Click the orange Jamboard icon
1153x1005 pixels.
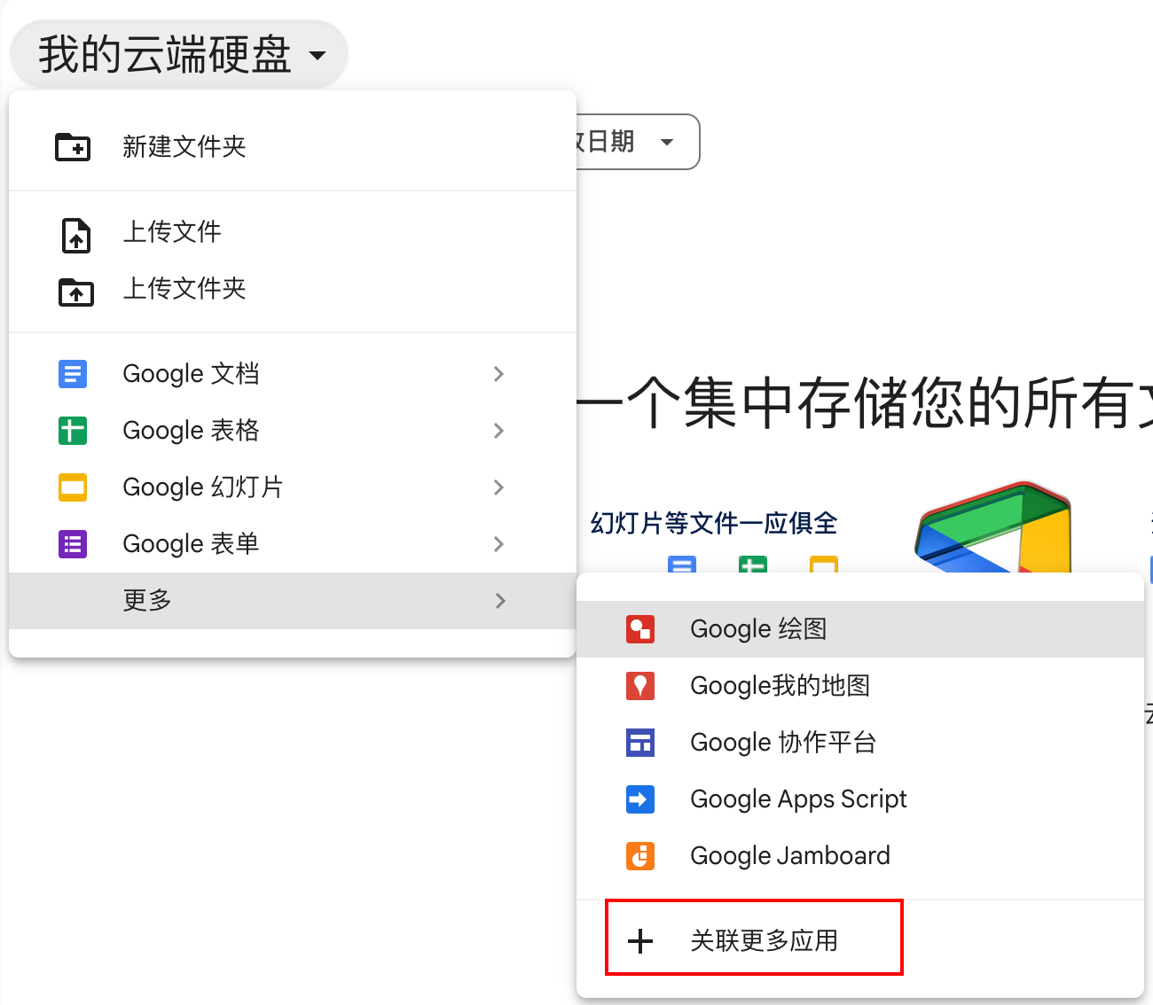click(640, 856)
